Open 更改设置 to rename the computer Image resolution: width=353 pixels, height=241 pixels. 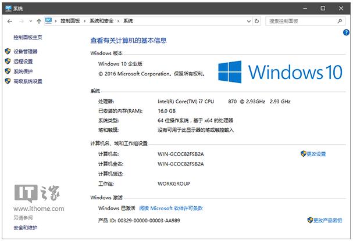coord(316,154)
